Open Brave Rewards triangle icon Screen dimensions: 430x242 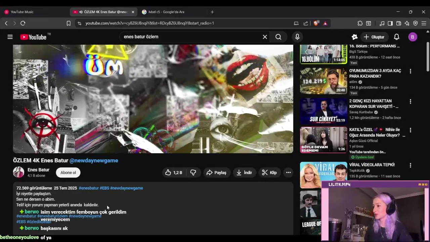click(x=325, y=23)
